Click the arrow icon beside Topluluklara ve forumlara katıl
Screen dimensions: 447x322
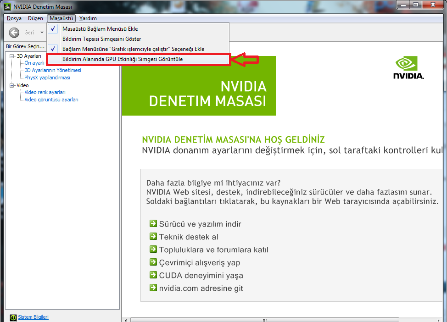tap(153, 250)
